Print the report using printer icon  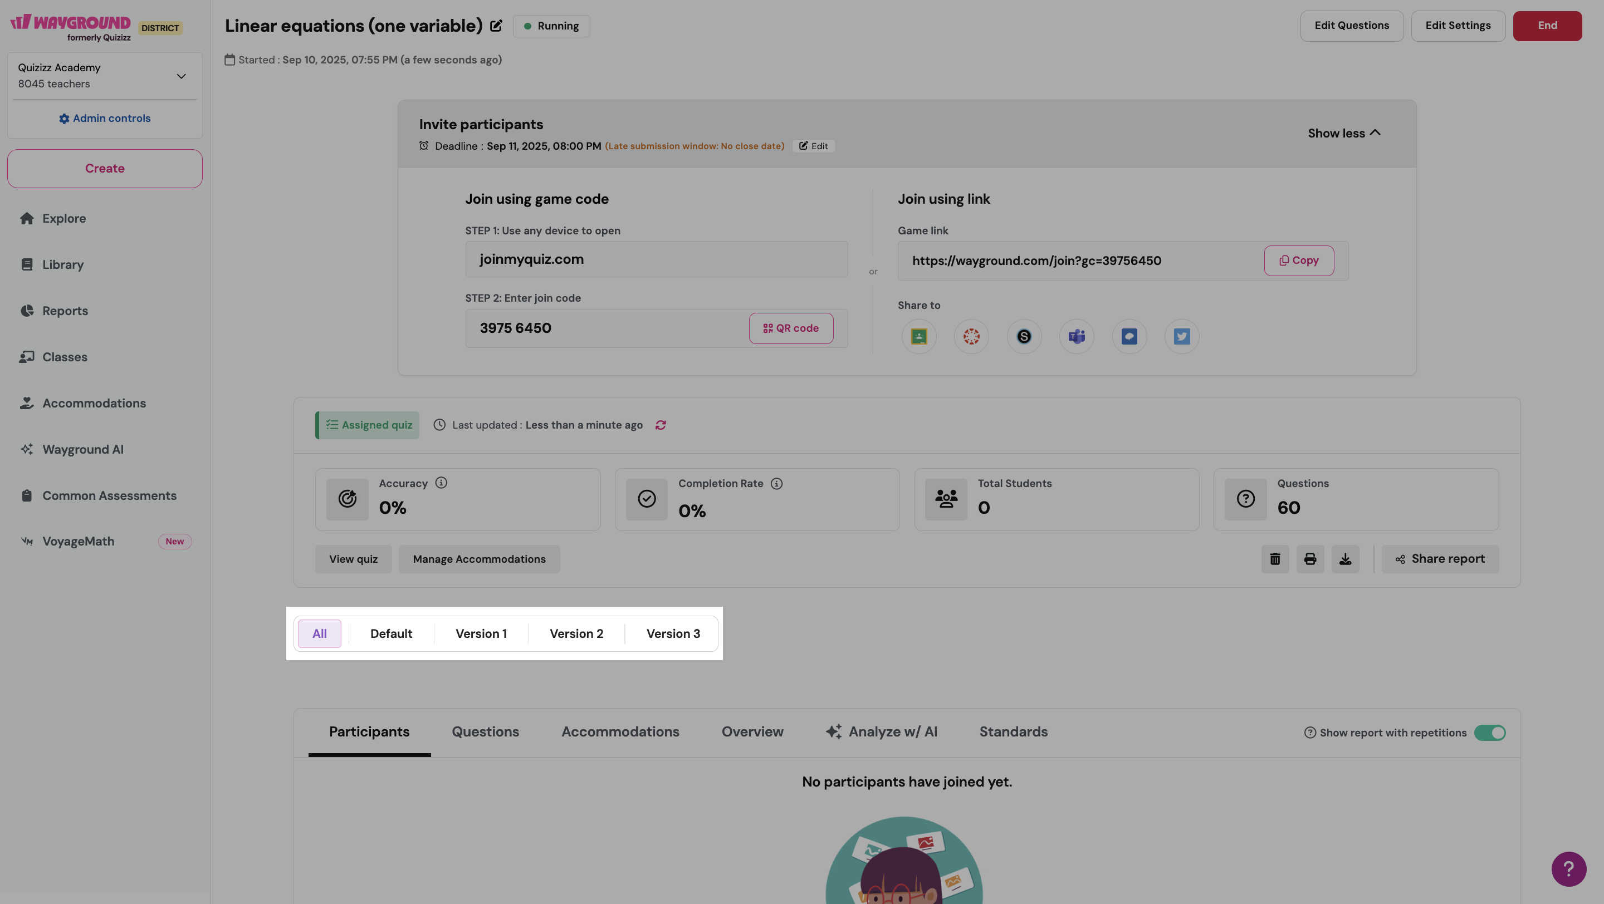coord(1309,559)
